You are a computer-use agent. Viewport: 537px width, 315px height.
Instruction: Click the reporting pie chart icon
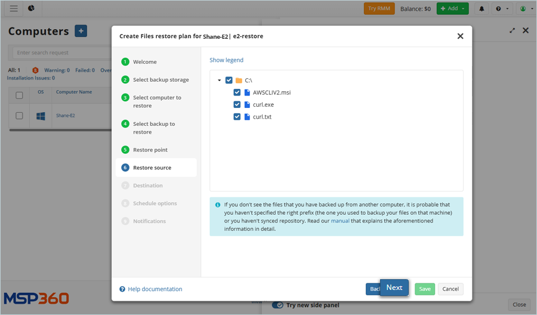point(31,8)
